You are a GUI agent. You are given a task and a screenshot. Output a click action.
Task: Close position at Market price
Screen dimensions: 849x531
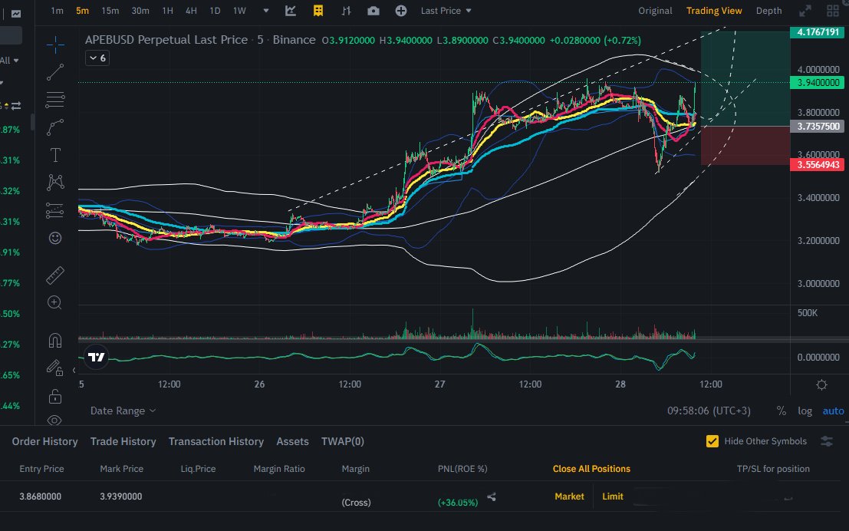[x=569, y=496]
